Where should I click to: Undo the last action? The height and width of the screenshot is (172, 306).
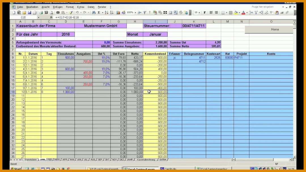point(77,12)
